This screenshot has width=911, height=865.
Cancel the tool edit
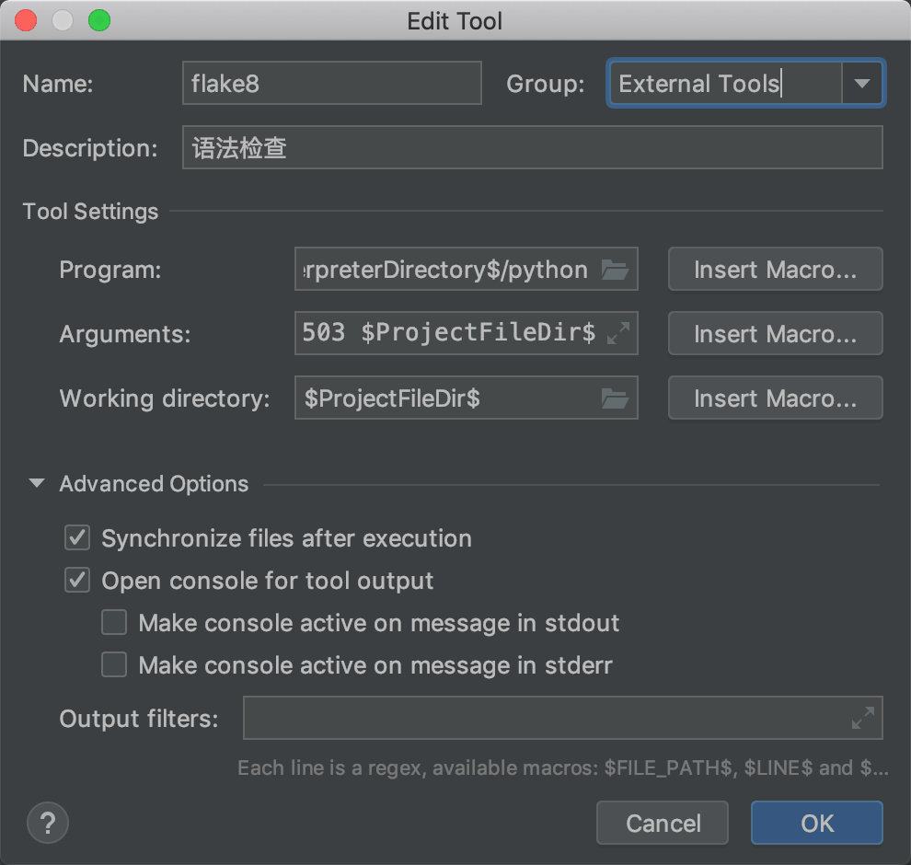coord(663,823)
